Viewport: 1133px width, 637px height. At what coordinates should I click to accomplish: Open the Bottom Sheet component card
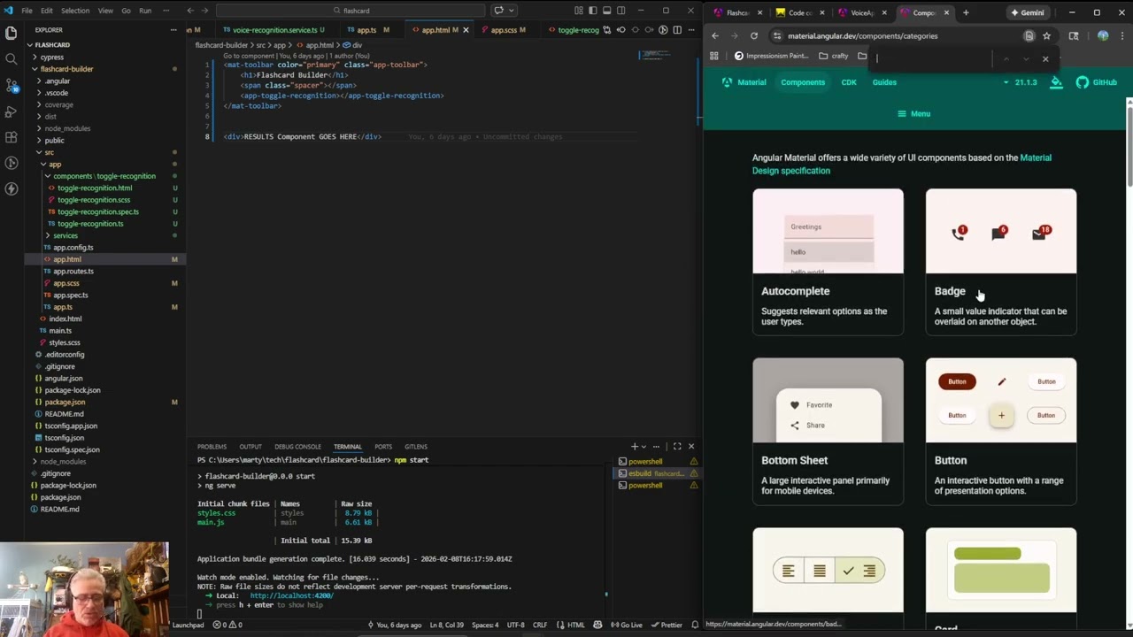click(x=829, y=432)
